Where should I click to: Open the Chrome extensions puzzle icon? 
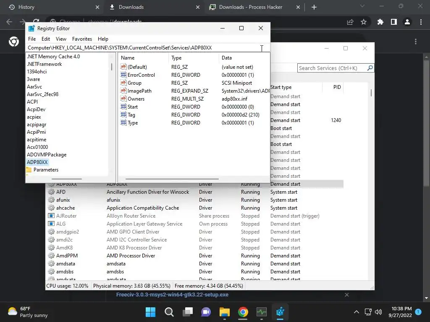pyautogui.click(x=380, y=22)
